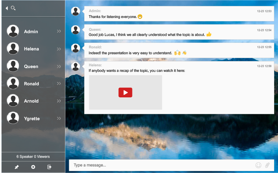Open settings via the gear icon

(x=33, y=167)
